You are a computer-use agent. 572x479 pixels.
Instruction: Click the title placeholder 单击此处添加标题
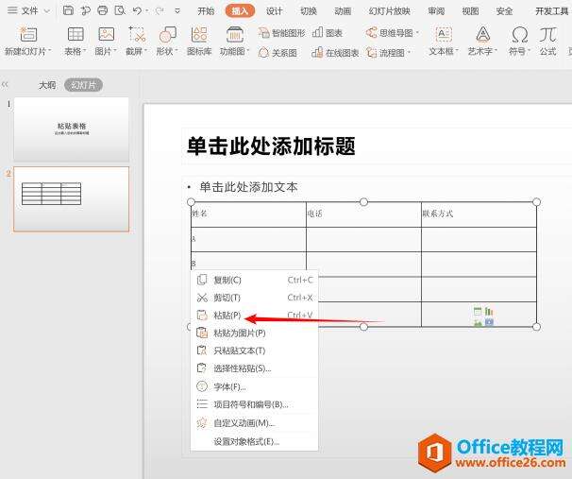pyautogui.click(x=271, y=146)
